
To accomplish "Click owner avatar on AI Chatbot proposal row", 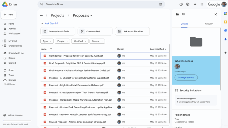I will (119, 78).
